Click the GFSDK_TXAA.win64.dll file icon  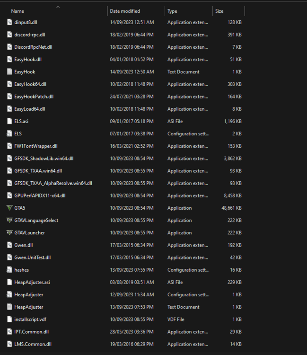tap(9, 171)
